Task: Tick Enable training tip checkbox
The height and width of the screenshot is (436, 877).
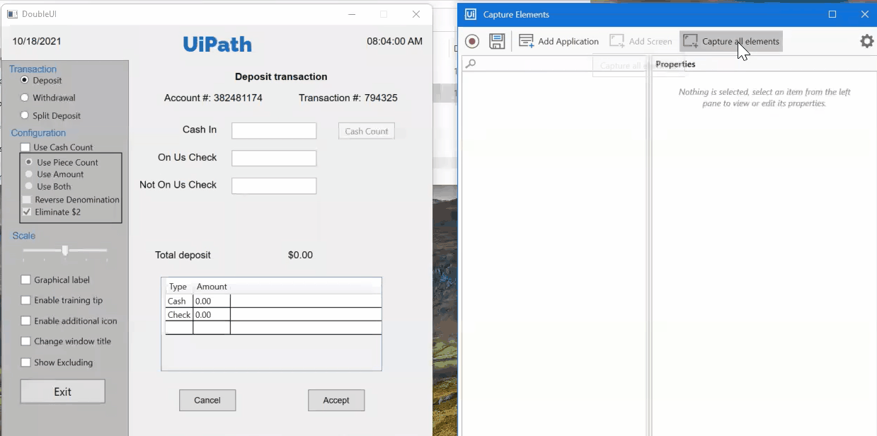Action: (26, 300)
